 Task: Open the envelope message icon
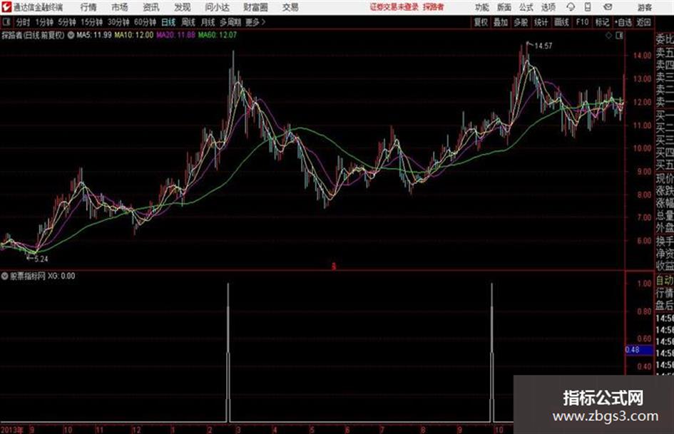(608, 7)
